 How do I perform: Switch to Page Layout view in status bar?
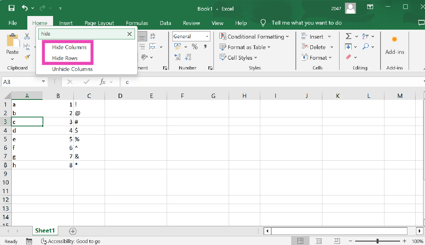coord(318,241)
